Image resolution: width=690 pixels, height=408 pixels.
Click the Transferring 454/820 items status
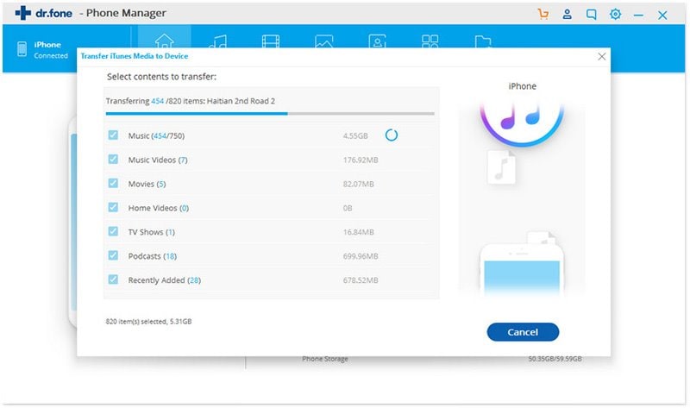pyautogui.click(x=191, y=101)
